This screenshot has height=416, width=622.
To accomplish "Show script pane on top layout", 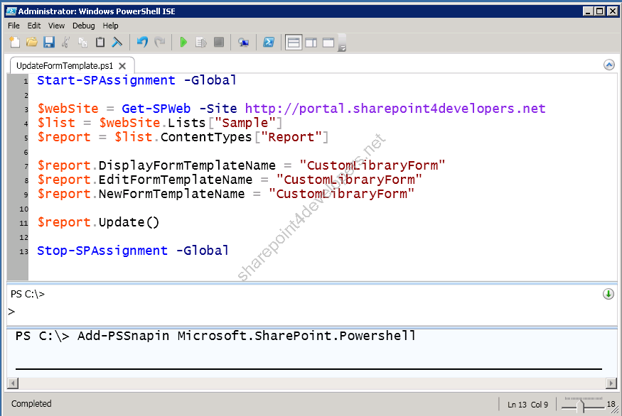I will 294,43.
